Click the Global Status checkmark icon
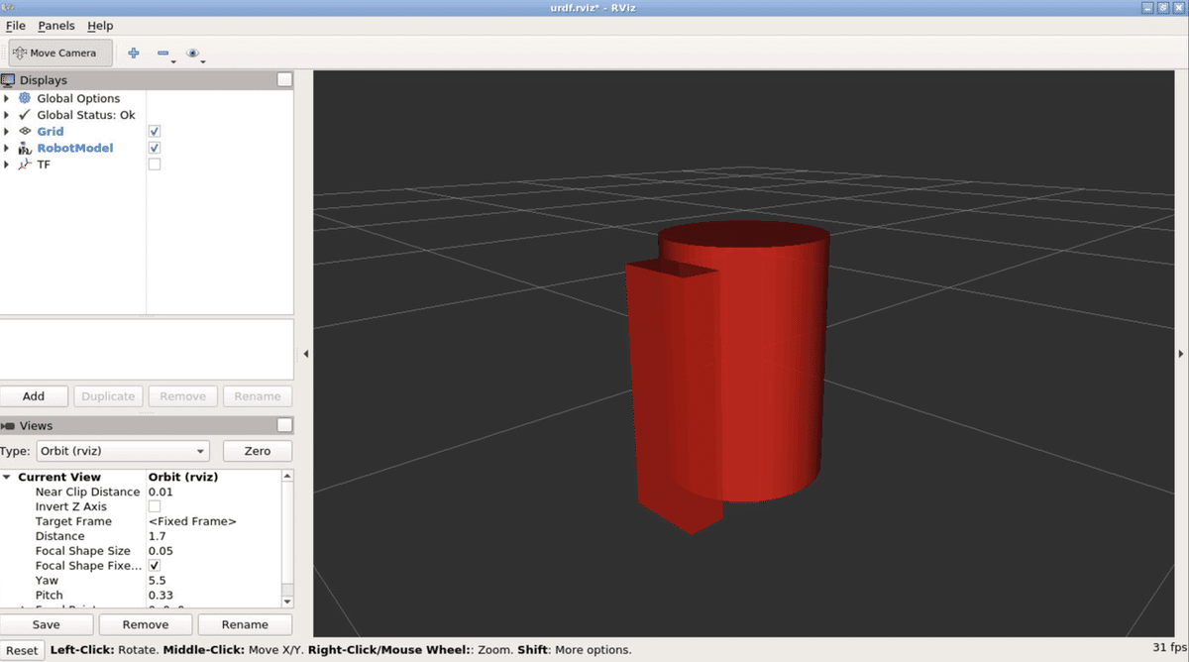 (26, 115)
